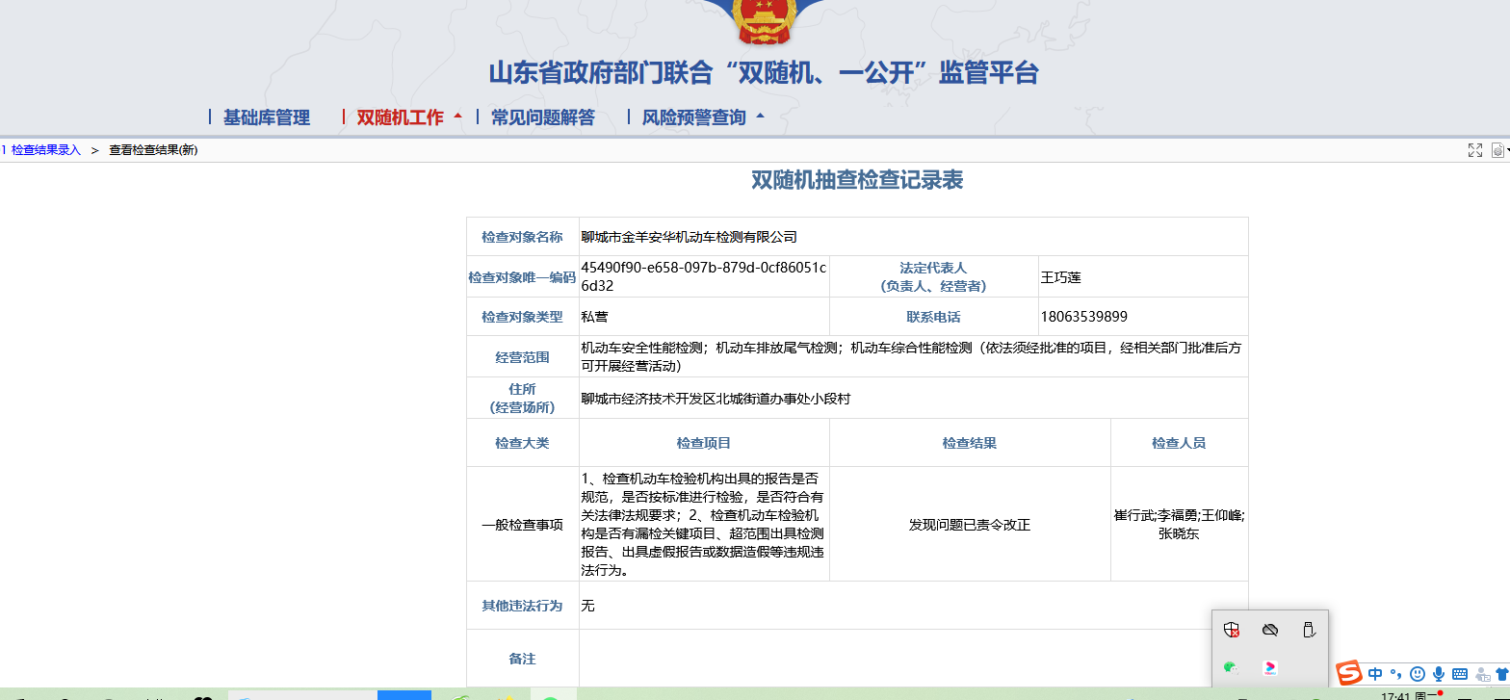
Task: Open the 基础库管理 menu
Action: click(266, 117)
